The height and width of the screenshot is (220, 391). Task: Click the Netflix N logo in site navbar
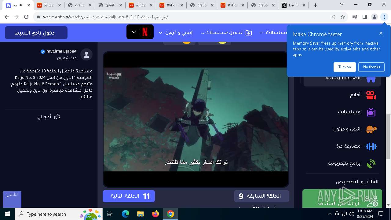click(145, 32)
